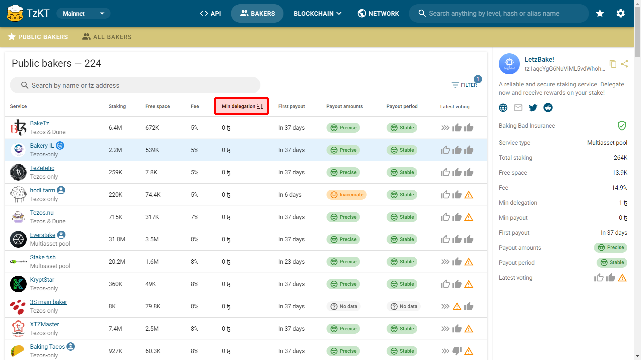Click the warning triangle in hodl.farm voting
The height and width of the screenshot is (360, 641).
469,195
